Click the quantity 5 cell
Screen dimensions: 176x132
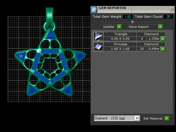(142, 38)
